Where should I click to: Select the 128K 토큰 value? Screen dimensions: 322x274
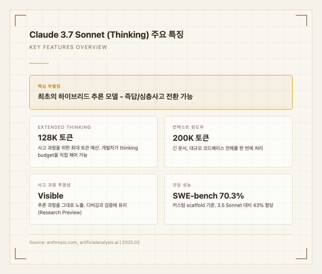click(x=55, y=138)
